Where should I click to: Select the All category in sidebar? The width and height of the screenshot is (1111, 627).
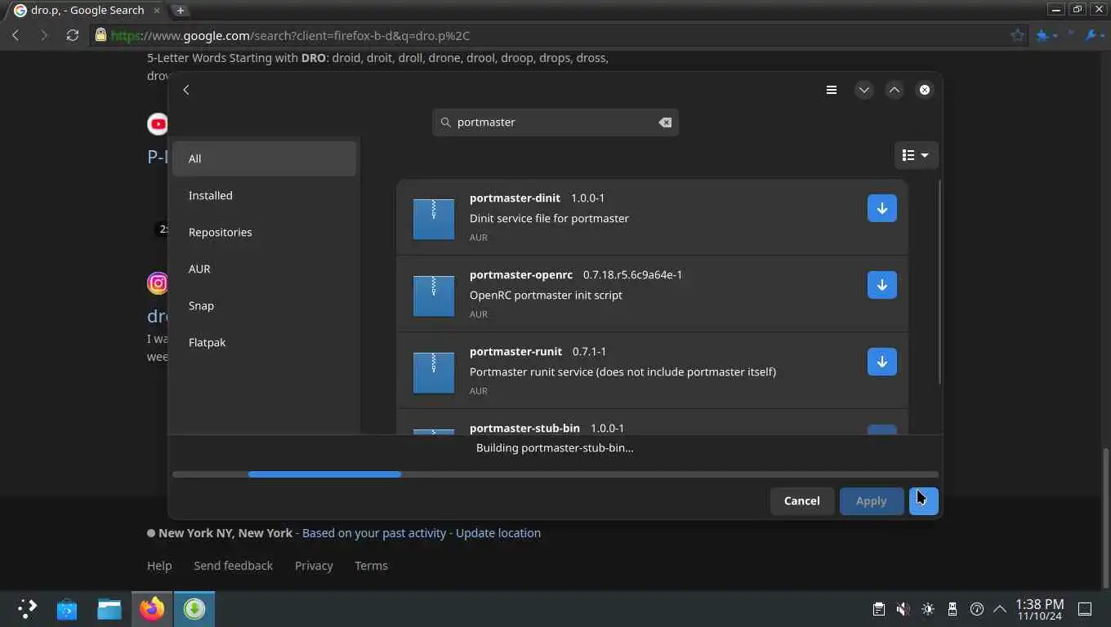(x=264, y=158)
